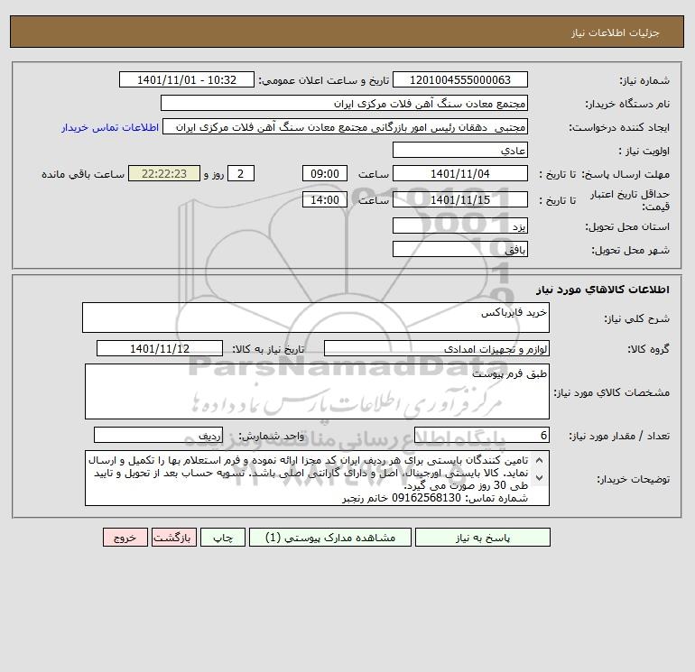Click گروه کالا field لوازم و تجهیزات امدادی
This screenshot has width=695, height=672.
coord(437,348)
